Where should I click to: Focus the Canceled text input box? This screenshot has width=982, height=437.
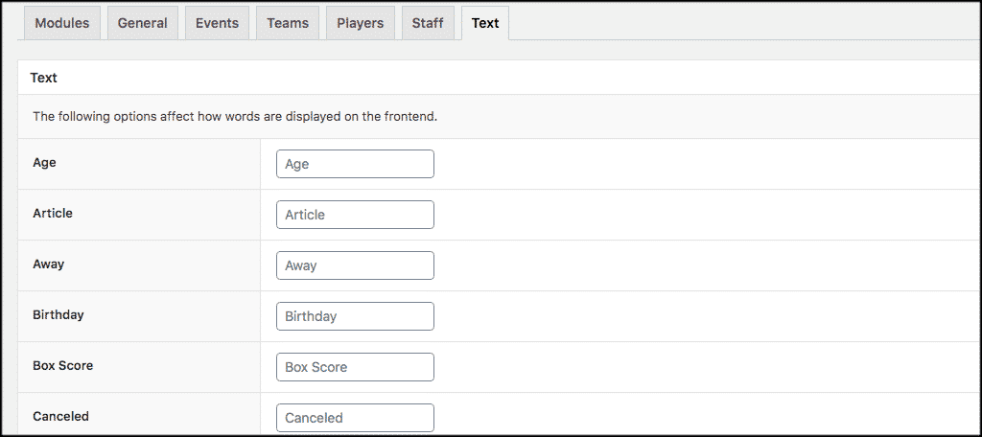click(x=355, y=418)
